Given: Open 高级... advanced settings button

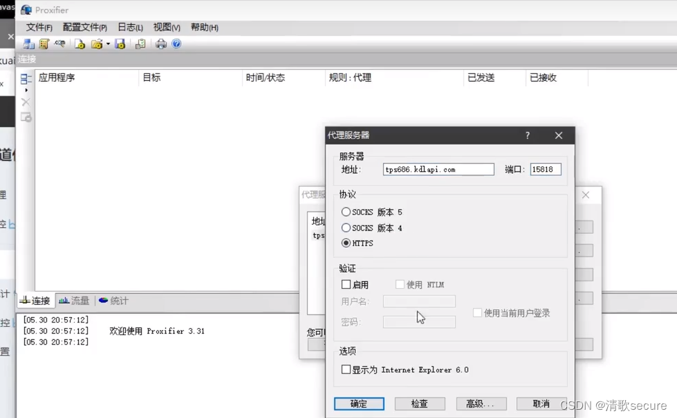Looking at the screenshot, I should pos(481,403).
